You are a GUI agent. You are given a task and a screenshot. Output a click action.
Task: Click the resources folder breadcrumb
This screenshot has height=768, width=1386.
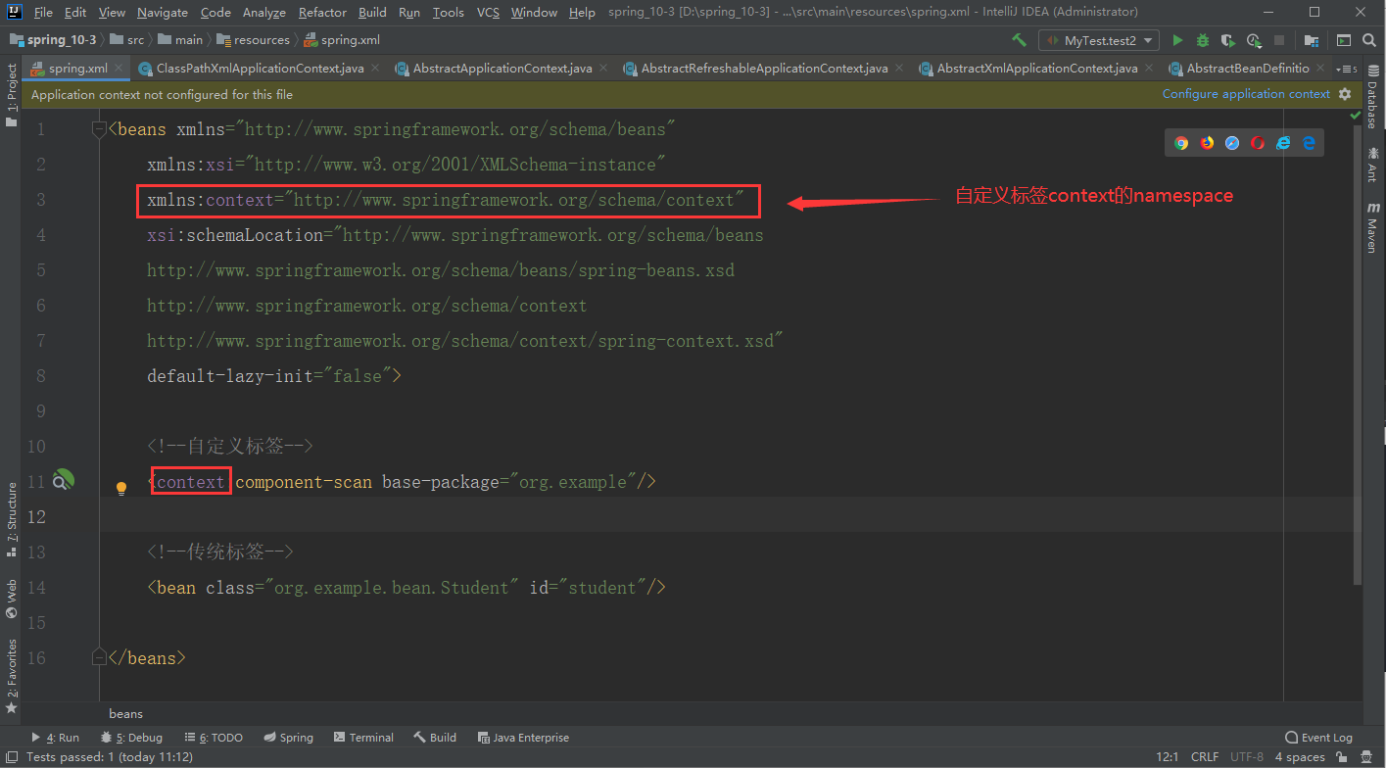click(253, 40)
